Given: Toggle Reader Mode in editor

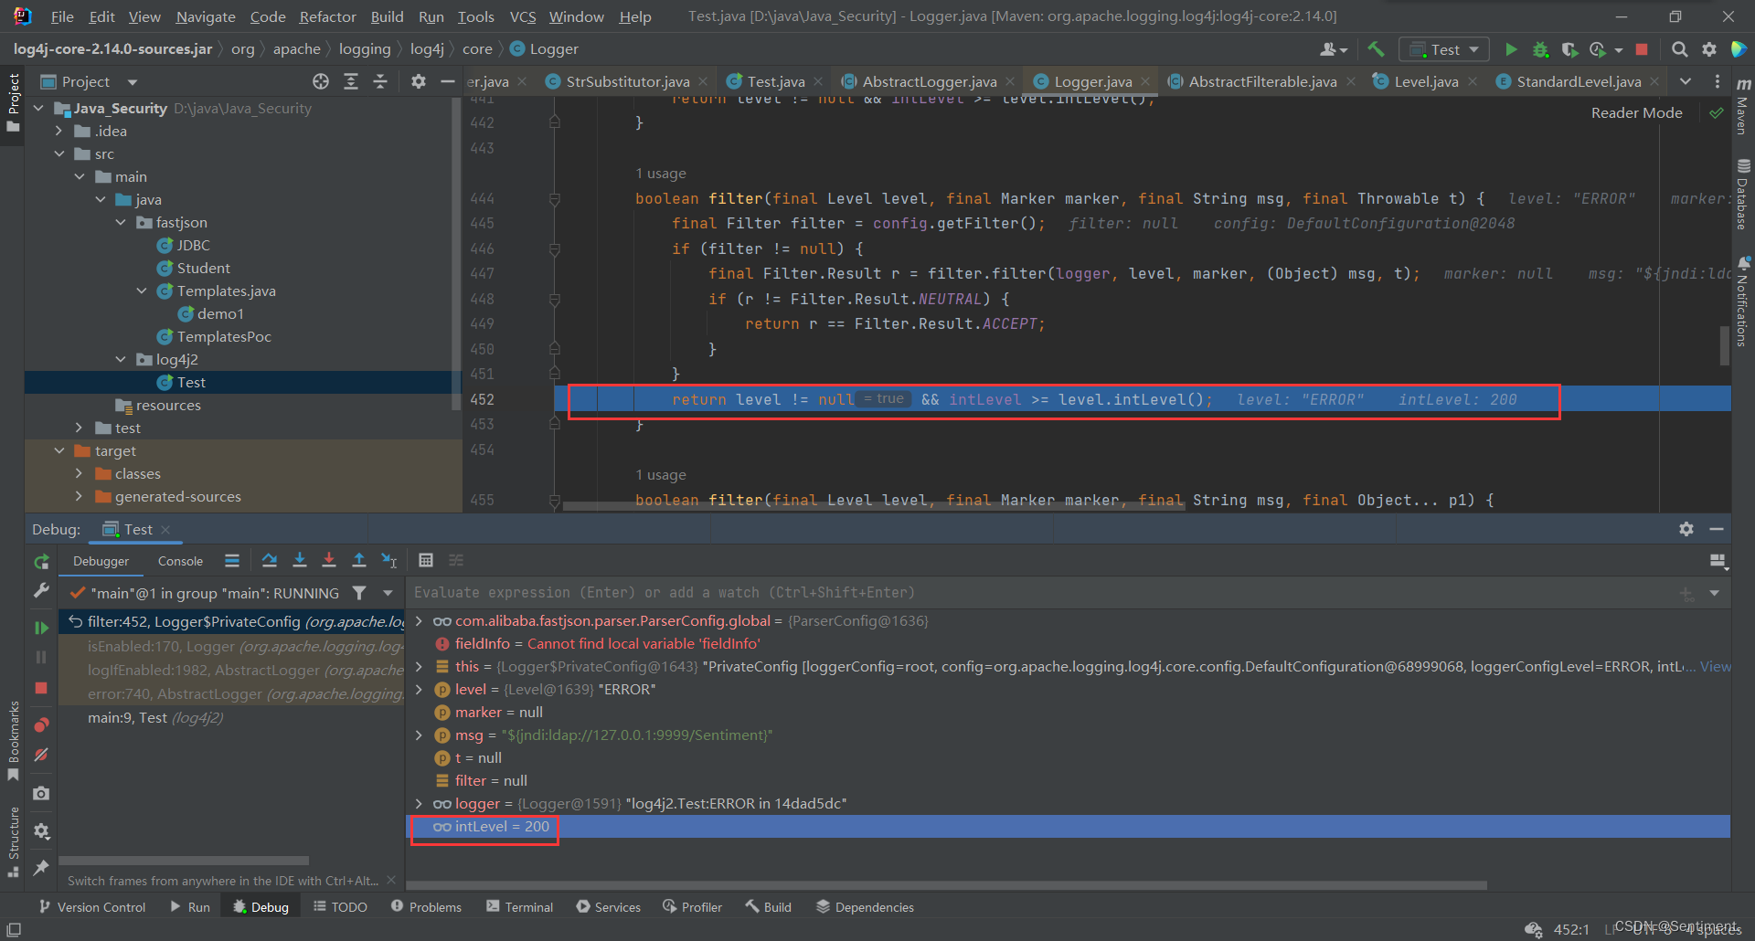Looking at the screenshot, I should click(x=1636, y=112).
